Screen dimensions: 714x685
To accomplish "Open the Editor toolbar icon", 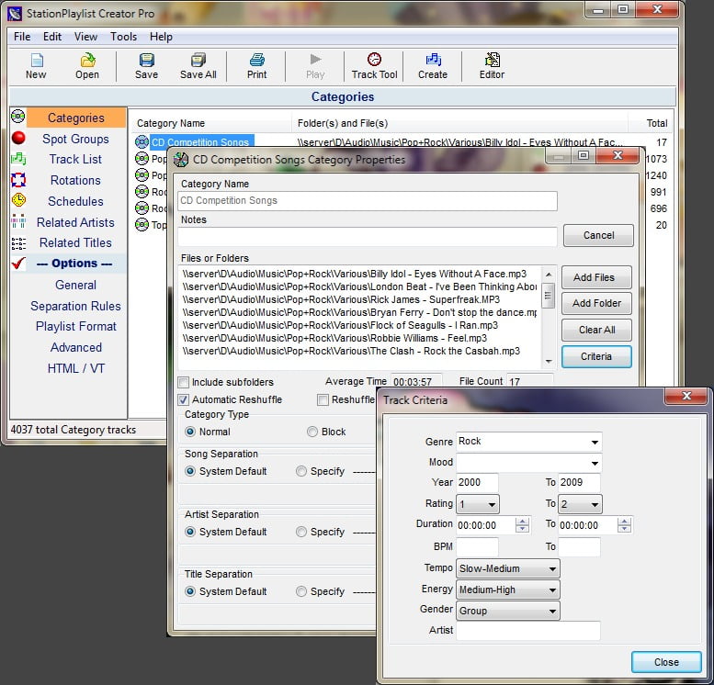I will pyautogui.click(x=493, y=59).
